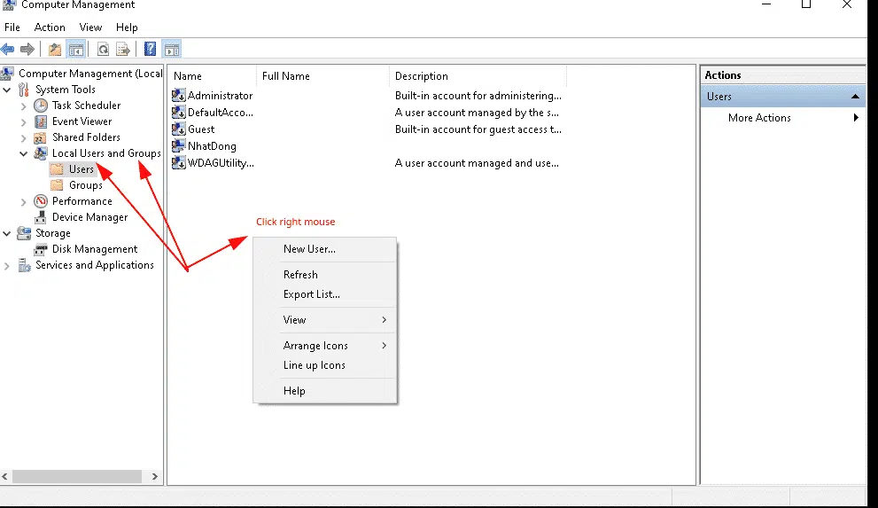This screenshot has width=878, height=508.
Task: Toggle Show/Hide Console Tree toolbar icon
Action: [75, 50]
